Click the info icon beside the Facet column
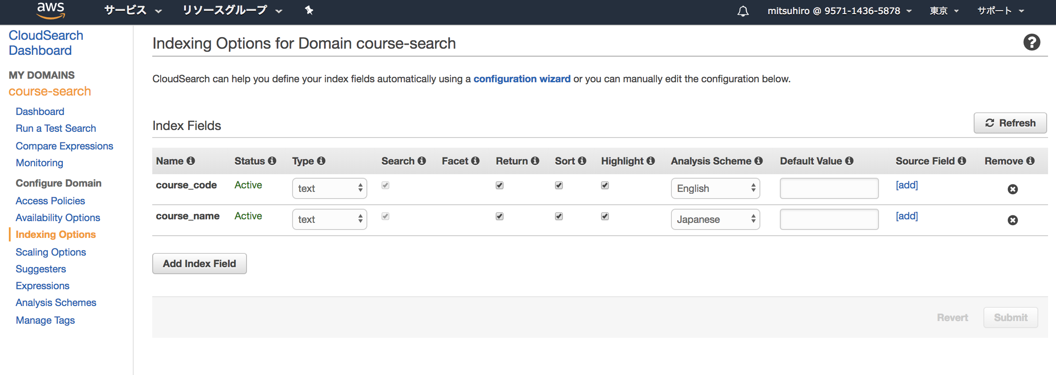1056x375 pixels. pyautogui.click(x=475, y=161)
